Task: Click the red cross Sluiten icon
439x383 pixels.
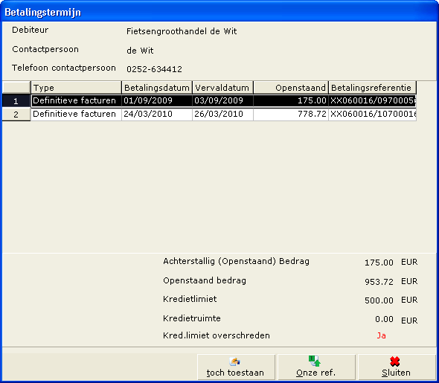Action: [395, 361]
